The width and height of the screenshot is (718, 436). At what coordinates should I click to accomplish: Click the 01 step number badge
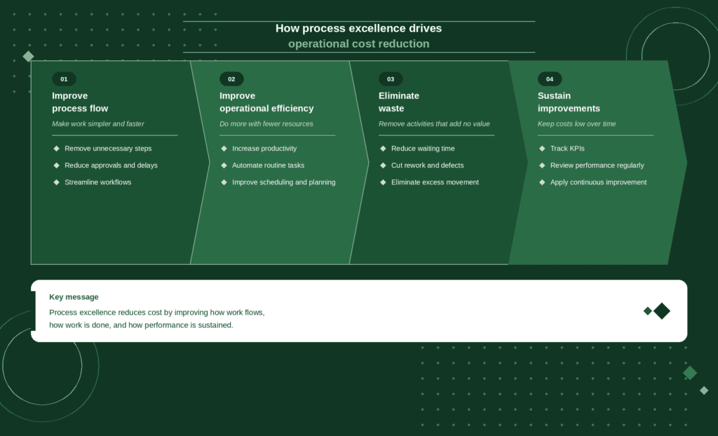pos(64,79)
